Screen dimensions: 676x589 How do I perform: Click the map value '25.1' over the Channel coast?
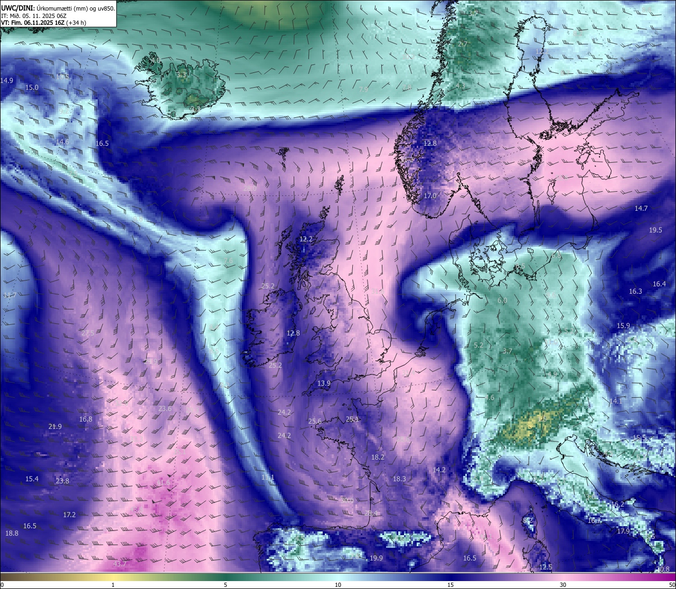pyautogui.click(x=352, y=419)
